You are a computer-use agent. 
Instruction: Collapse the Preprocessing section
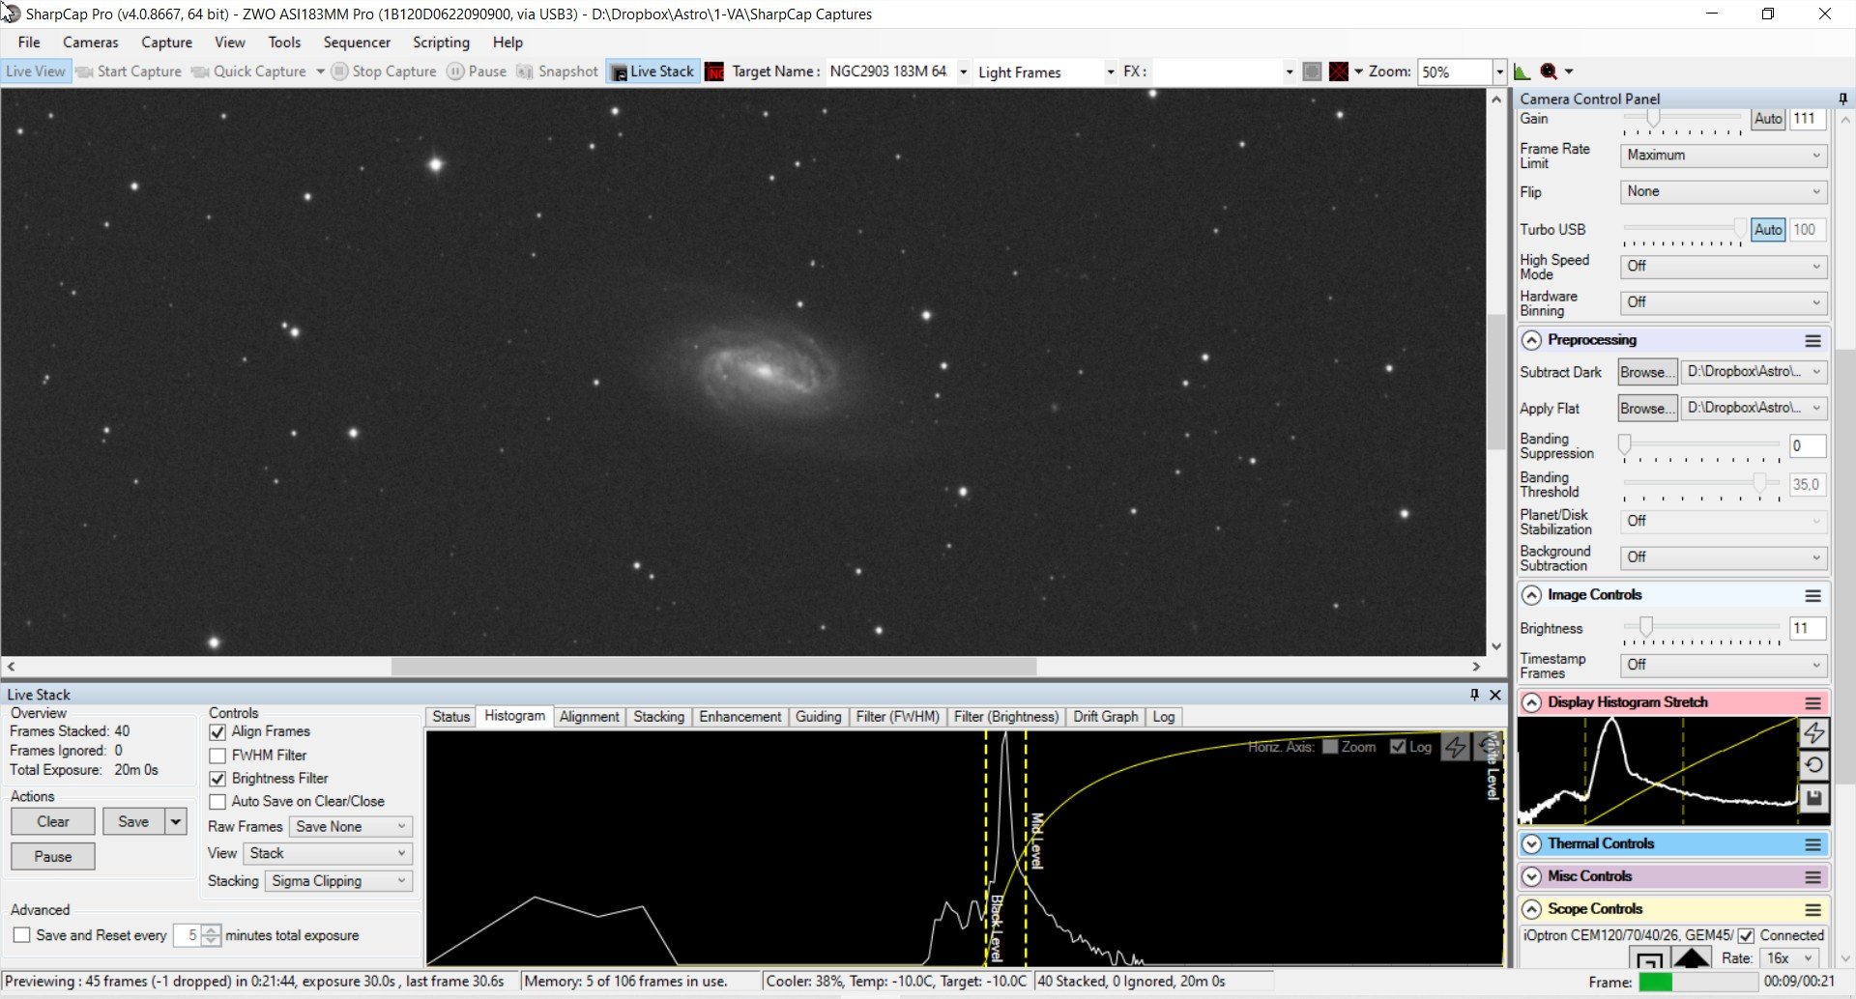tap(1531, 341)
